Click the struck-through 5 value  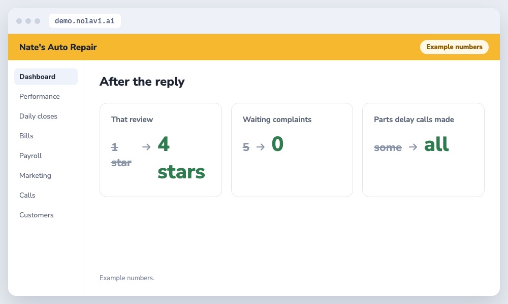[x=246, y=147]
